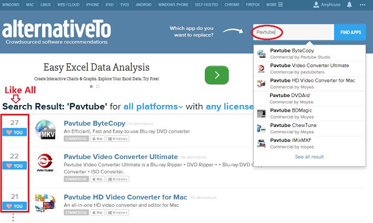The image size is (373, 223).
Task: Open Pavtube Video Converter Ultimate result title
Action: (121, 157)
